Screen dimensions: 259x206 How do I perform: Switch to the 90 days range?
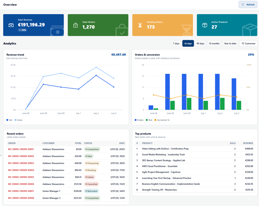pos(200,43)
